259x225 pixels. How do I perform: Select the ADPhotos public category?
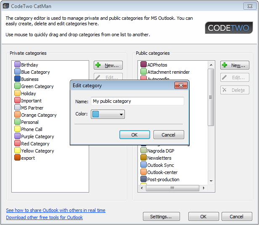157,65
